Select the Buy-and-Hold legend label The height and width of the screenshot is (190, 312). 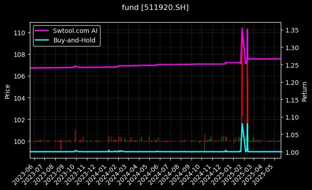74,40
